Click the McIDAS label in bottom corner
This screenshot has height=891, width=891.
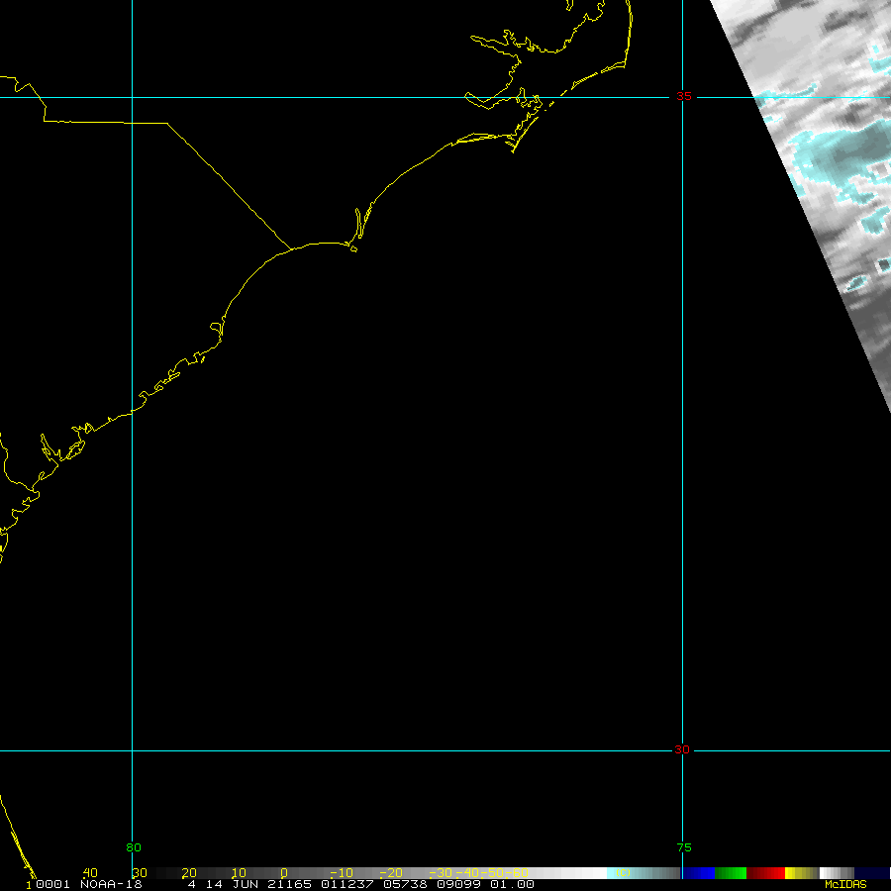coord(844,884)
